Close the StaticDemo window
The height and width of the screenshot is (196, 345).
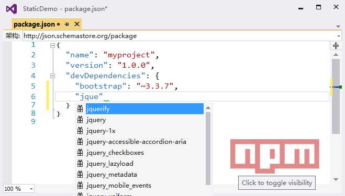[336, 7]
